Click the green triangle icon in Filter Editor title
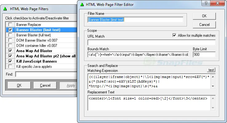Viewport: 227px width, 123px height. (82, 5)
